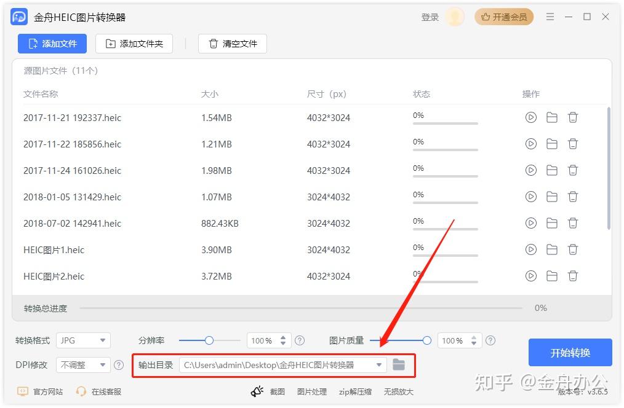Show help for 分辨率 resolution setting
This screenshot has width=624, height=408.
(300, 340)
